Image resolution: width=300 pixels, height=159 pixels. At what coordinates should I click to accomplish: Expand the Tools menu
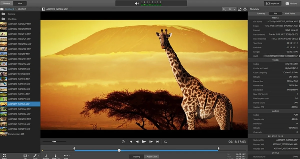pos(36,156)
